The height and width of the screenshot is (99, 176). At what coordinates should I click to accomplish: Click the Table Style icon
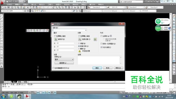(x=127, y=7)
